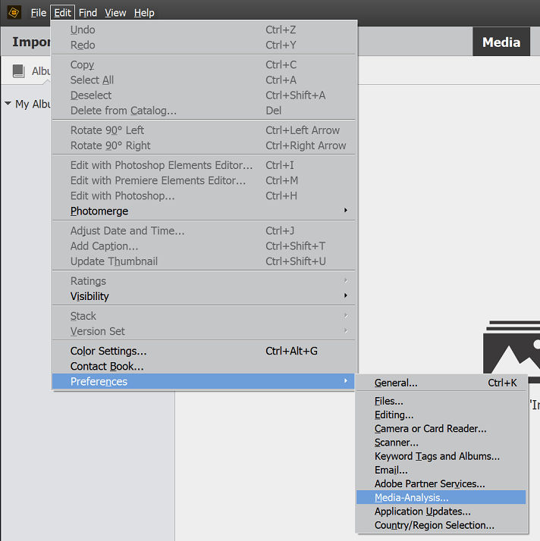
Task: Open Files preferences
Action: point(441,401)
